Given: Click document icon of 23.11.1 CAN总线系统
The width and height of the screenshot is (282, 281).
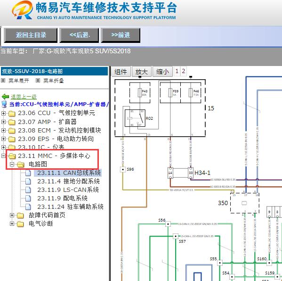Looking at the screenshot, I should tap(28, 173).
